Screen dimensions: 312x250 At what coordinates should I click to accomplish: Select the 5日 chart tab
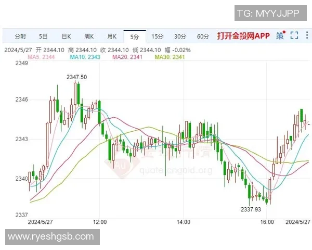[43, 36]
